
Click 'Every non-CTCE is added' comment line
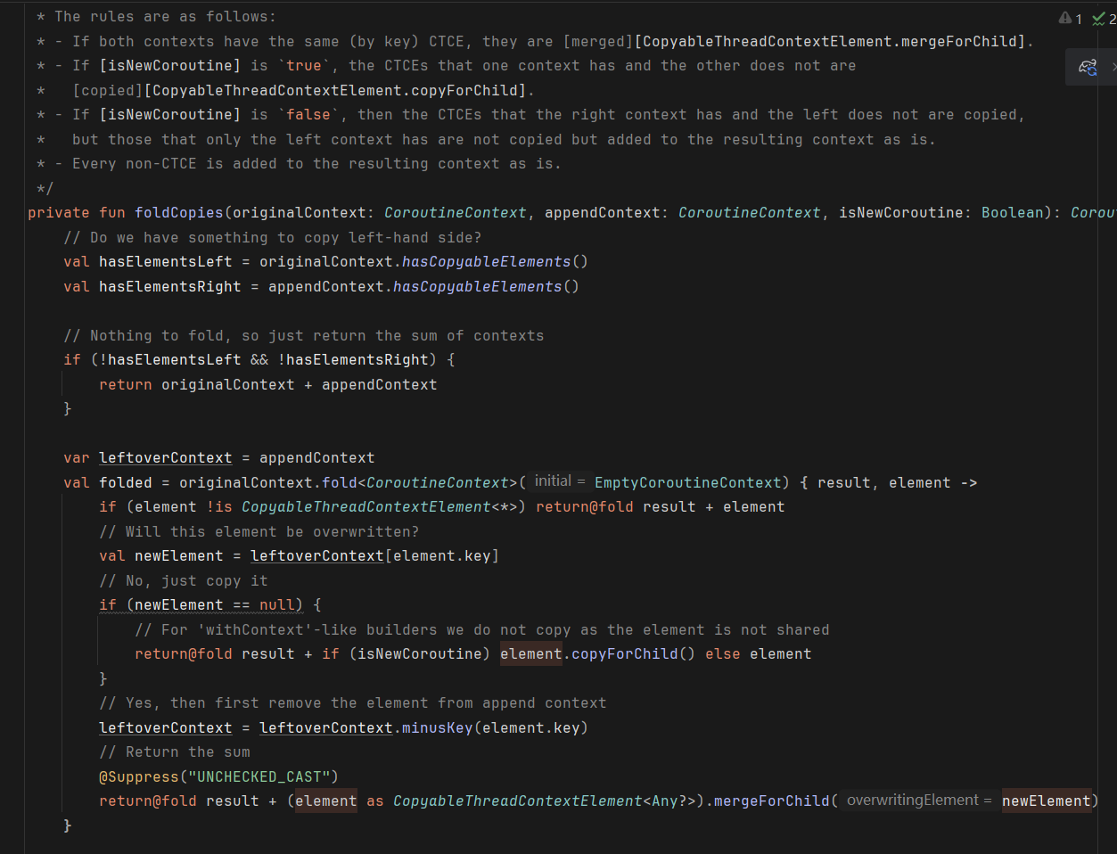point(316,163)
